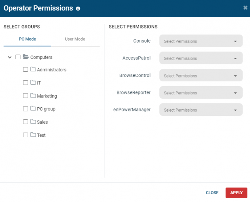Click the Test folder icon
Viewport: 250px width, 202px height.
point(33,135)
